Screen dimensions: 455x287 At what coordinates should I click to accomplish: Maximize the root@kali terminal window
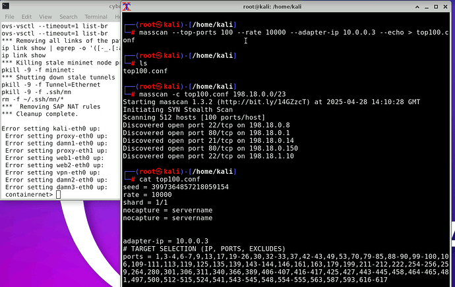point(435,6)
